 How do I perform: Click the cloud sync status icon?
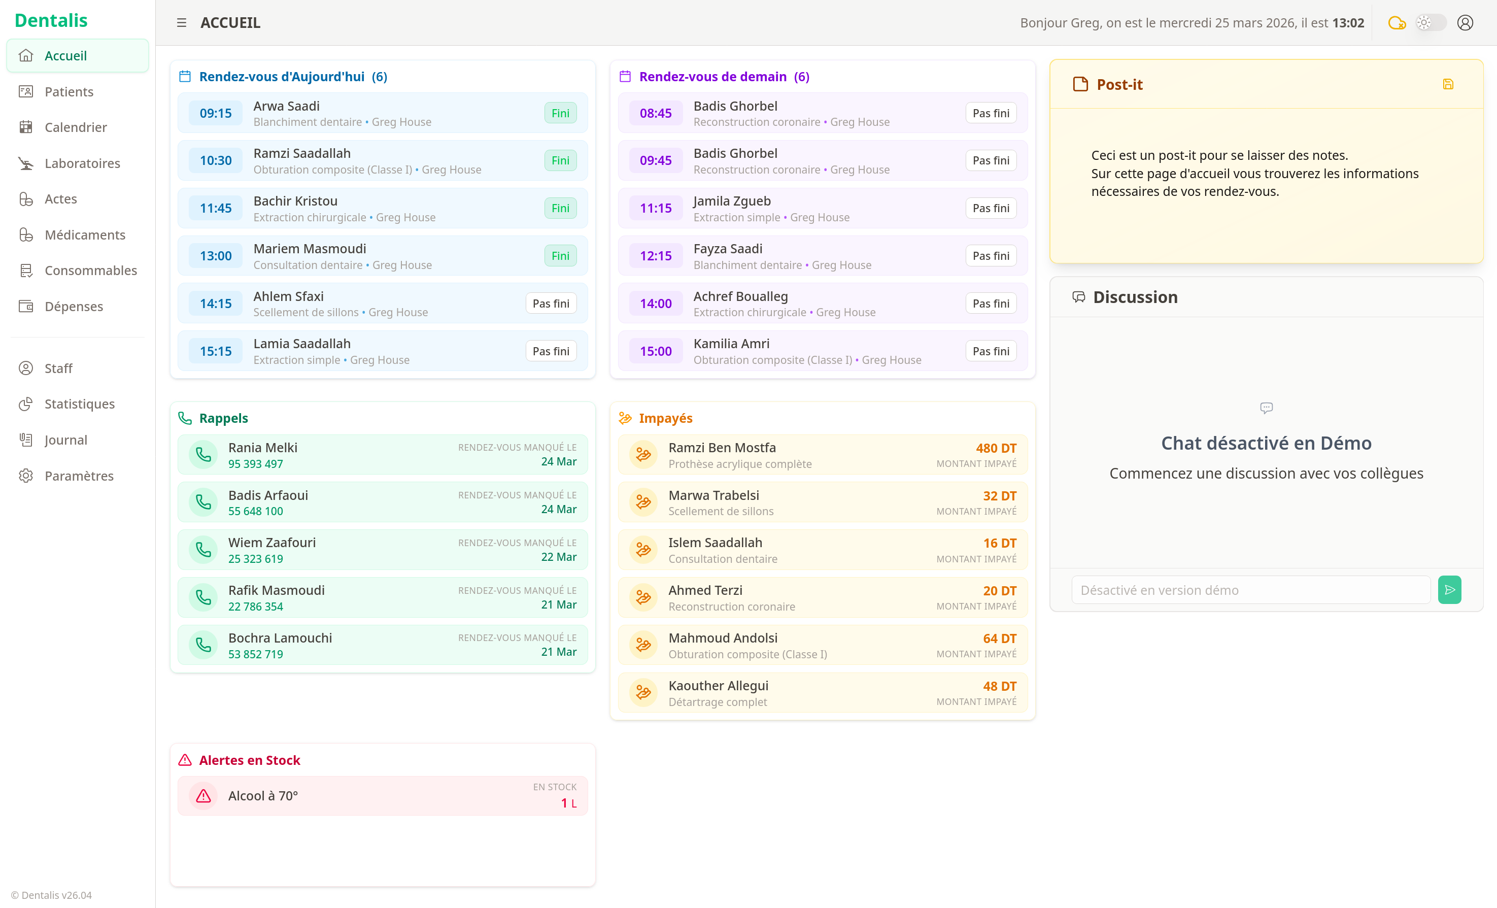point(1396,23)
